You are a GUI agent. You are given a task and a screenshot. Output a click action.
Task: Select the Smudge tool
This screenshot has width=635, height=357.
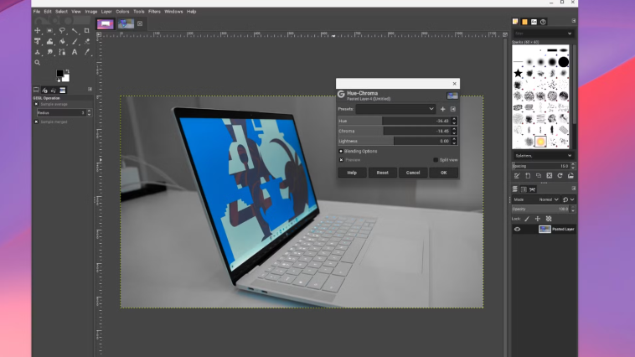point(49,52)
